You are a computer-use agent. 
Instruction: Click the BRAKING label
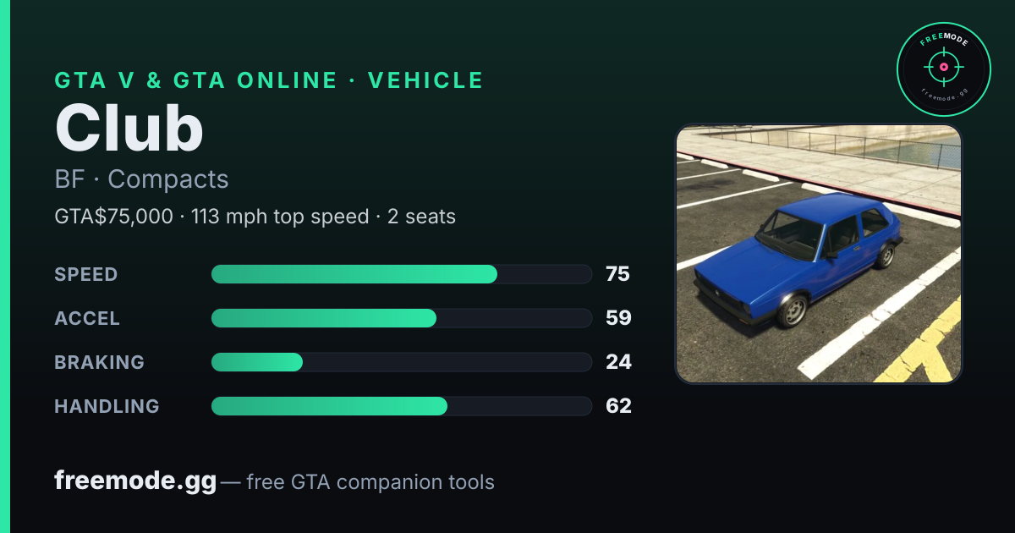(x=99, y=362)
